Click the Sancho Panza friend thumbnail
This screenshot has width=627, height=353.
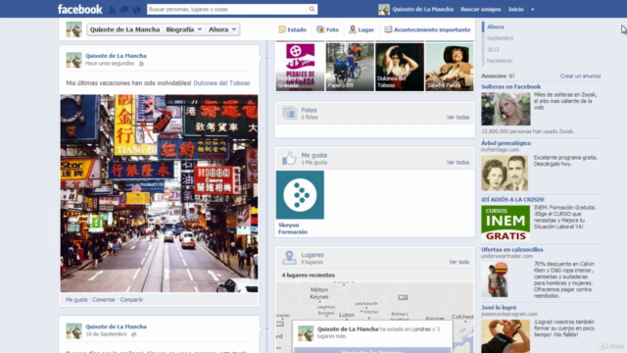point(450,67)
